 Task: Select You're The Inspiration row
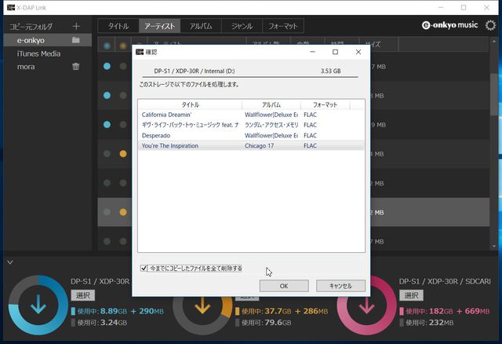coord(251,145)
